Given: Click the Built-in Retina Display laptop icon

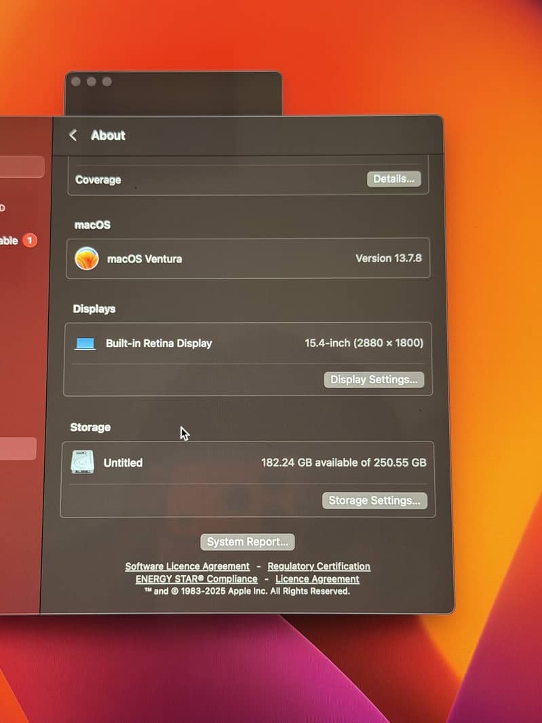Looking at the screenshot, I should pyautogui.click(x=85, y=343).
